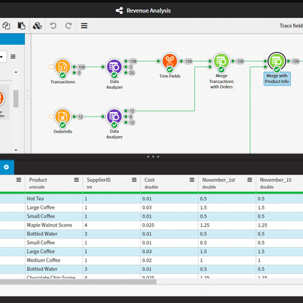303x303 pixels.
Task: Click the left panel vertical scrollbar thumb
Action: tap(16, 99)
